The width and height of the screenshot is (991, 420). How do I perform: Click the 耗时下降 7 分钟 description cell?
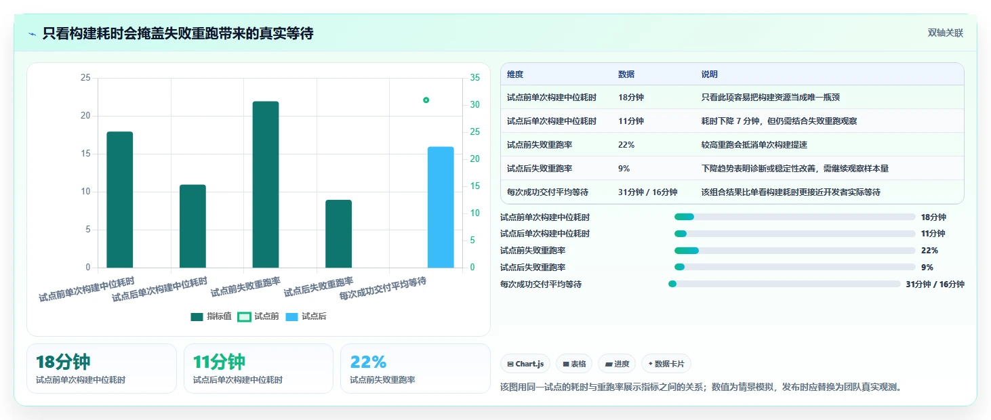tap(780, 121)
